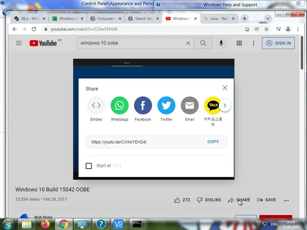Open Help and Support taskbar item

point(101,224)
